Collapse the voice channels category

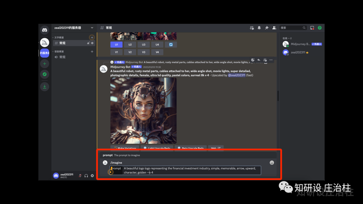click(58, 52)
